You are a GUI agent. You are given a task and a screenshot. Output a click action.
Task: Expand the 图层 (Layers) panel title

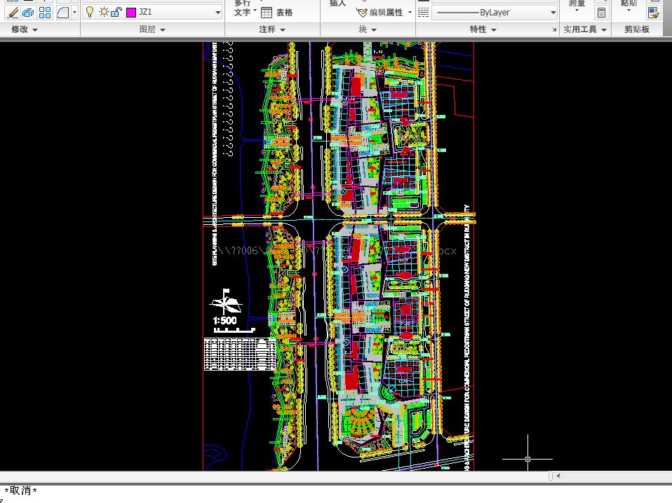point(152,29)
